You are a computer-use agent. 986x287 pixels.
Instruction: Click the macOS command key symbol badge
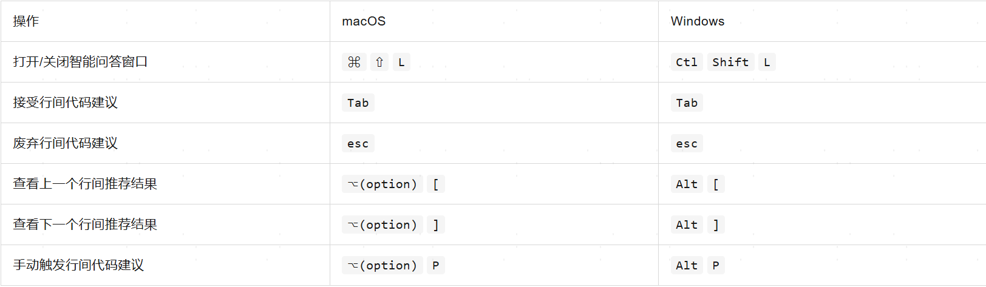coord(354,62)
